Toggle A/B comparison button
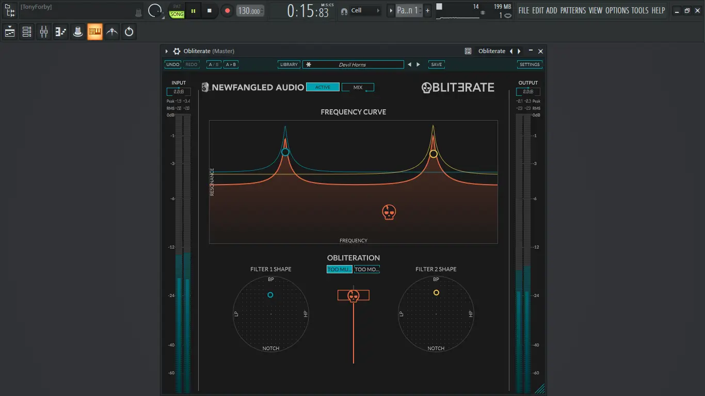Image resolution: width=705 pixels, height=396 pixels. point(214,64)
